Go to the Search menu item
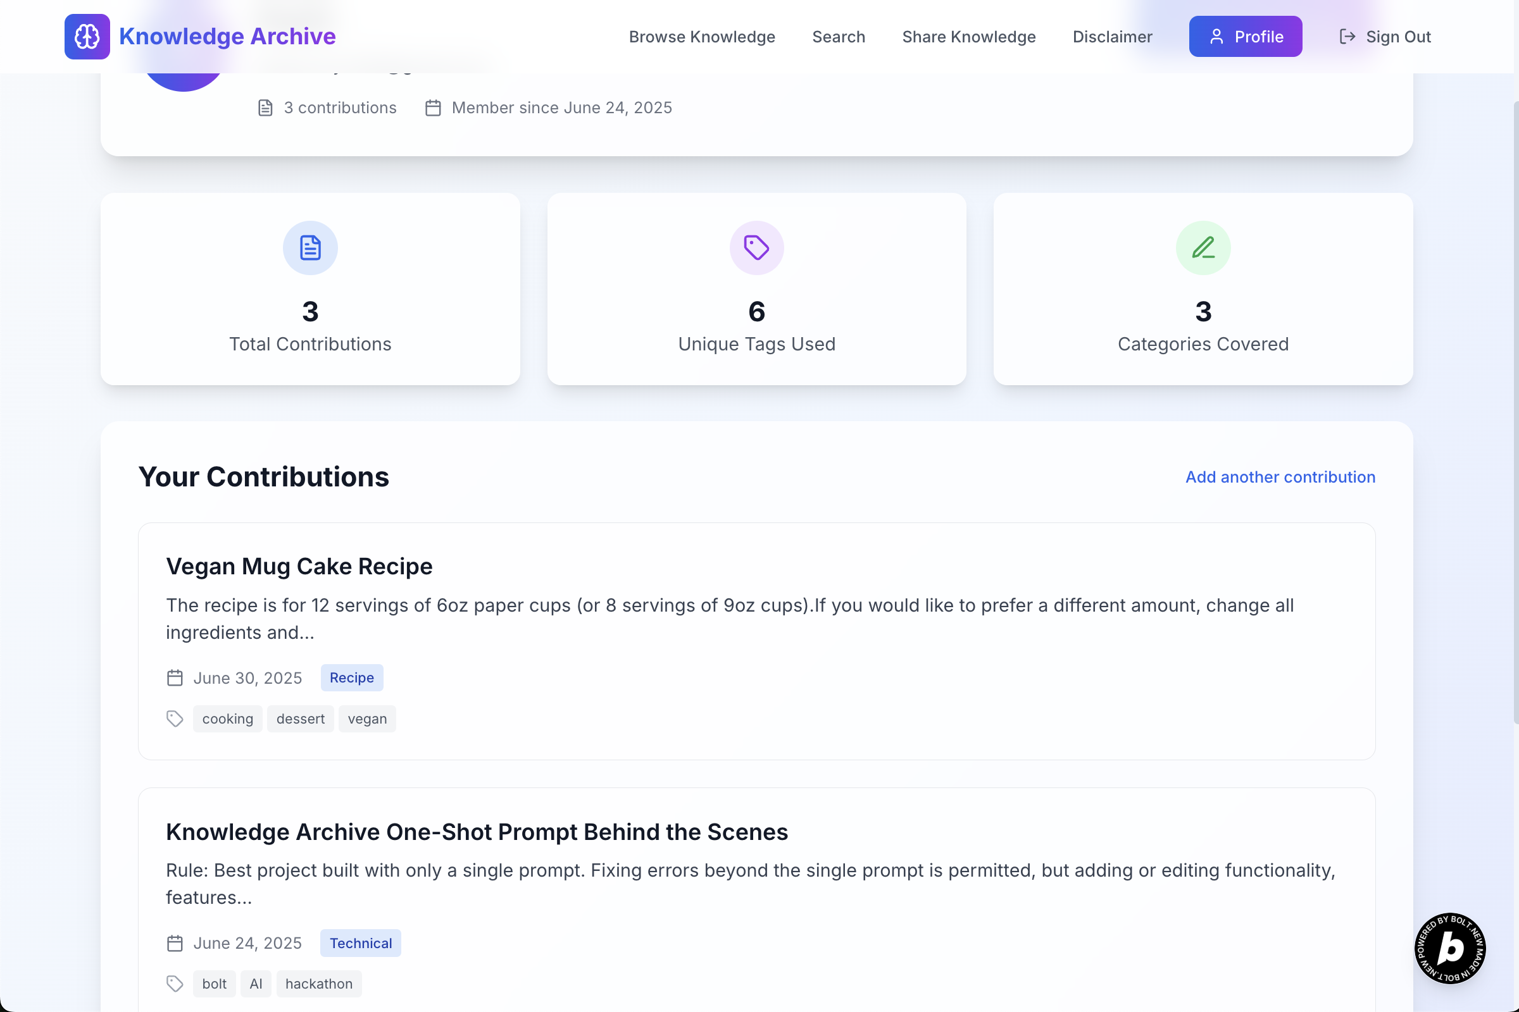Screen dimensions: 1519x1012 point(838,37)
